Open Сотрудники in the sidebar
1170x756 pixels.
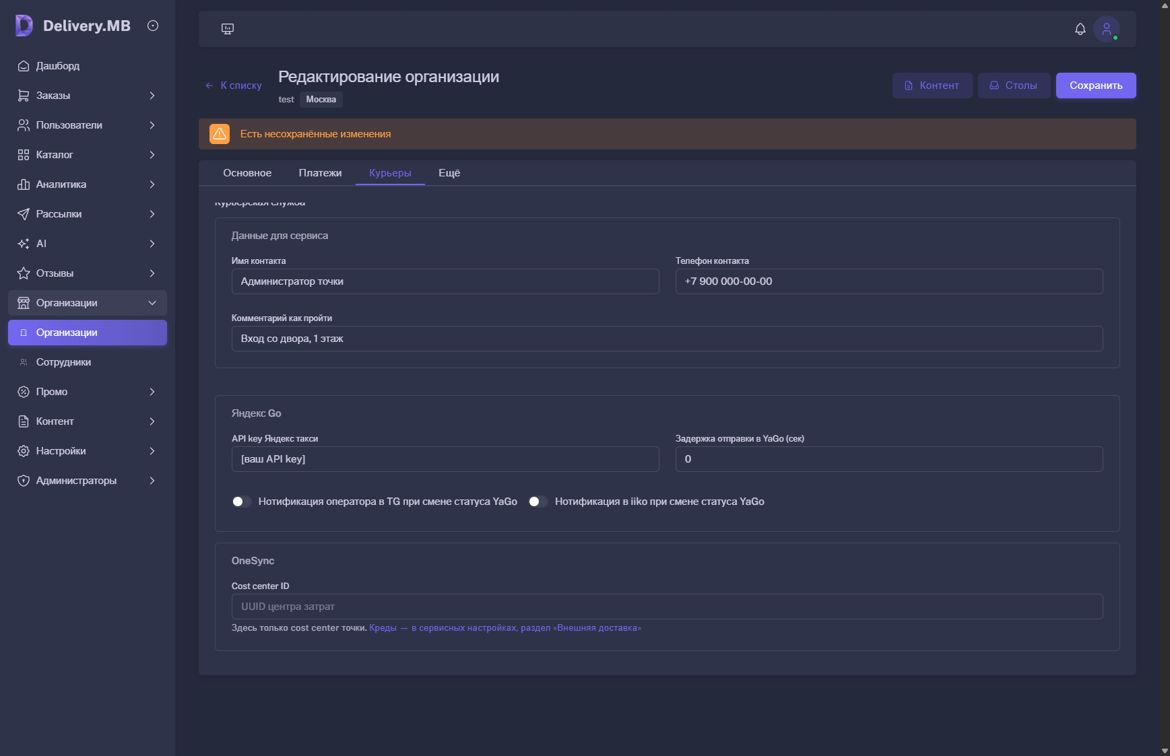(88, 362)
